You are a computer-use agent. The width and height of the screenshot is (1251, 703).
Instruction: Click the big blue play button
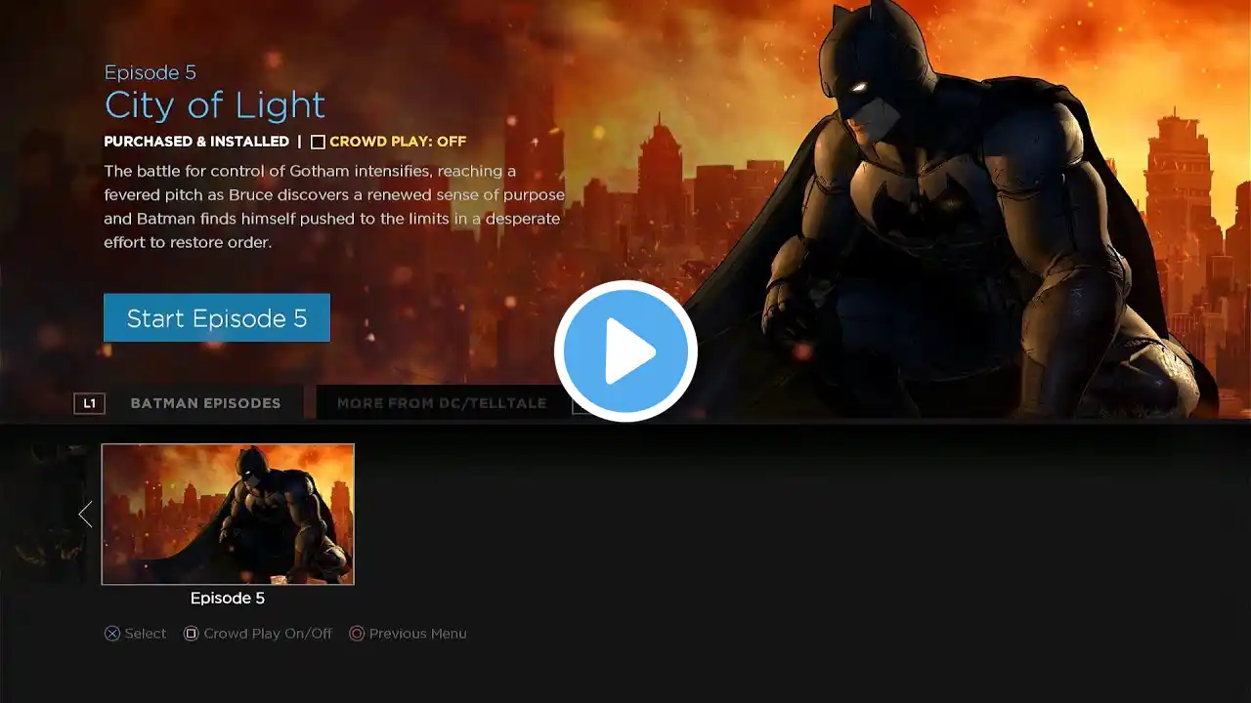click(x=625, y=351)
